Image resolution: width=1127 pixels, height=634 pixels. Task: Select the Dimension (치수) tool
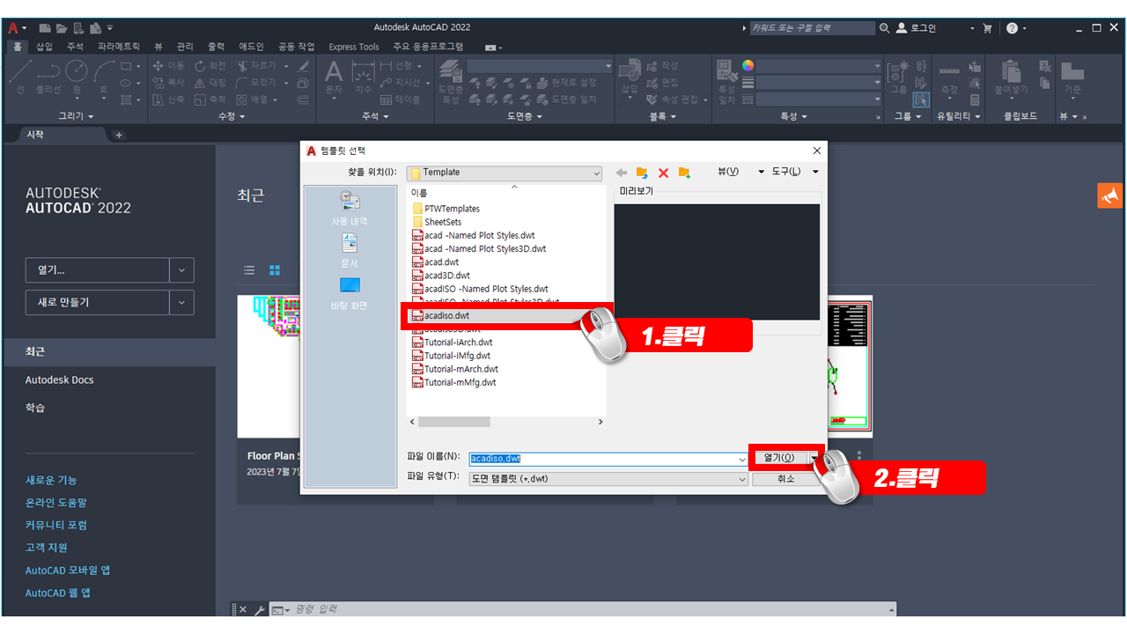click(363, 77)
